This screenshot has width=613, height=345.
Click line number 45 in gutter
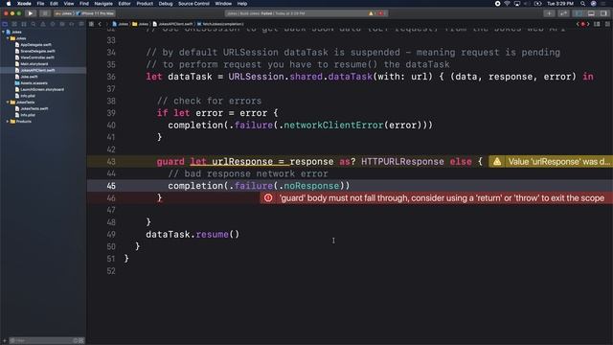coord(111,186)
